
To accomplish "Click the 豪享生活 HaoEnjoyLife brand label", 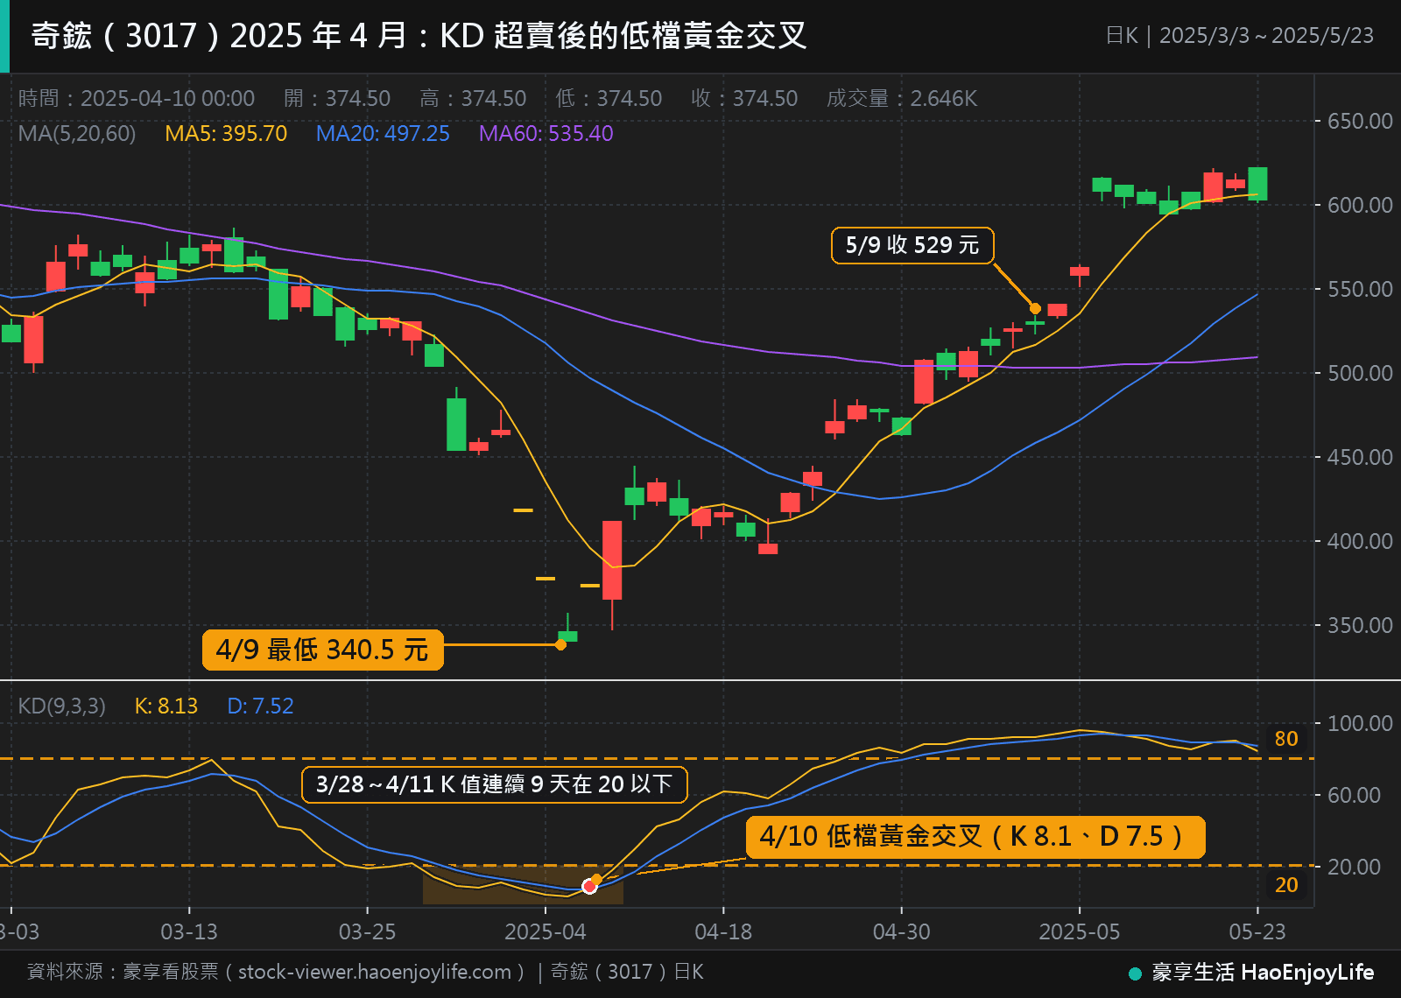I will click(1263, 972).
